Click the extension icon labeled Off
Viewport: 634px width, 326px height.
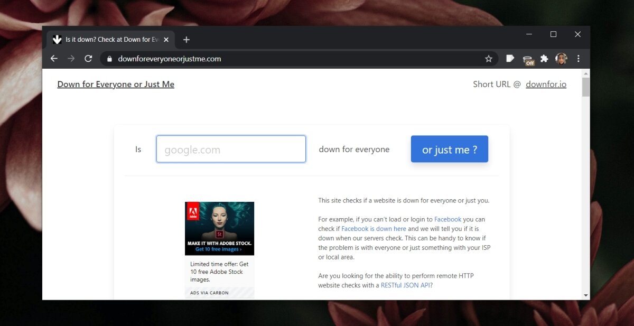(x=528, y=60)
